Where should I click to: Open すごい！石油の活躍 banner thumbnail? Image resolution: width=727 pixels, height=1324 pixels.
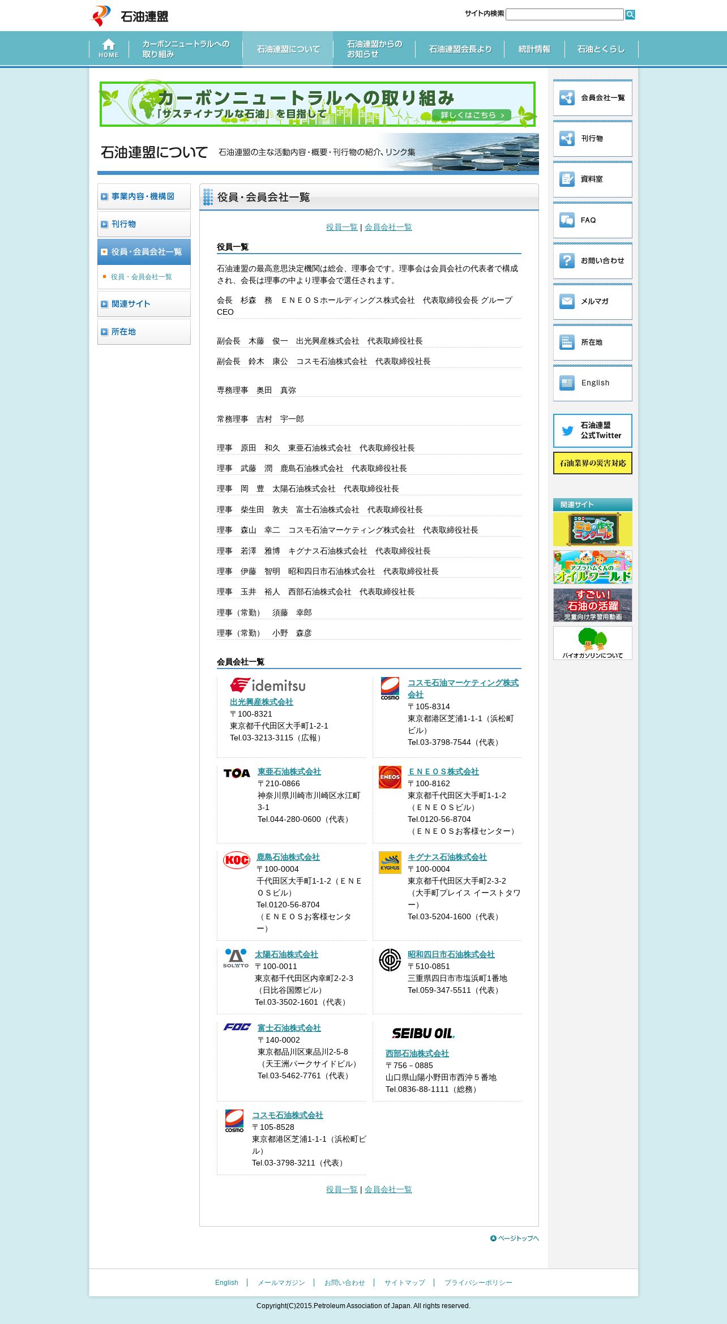pos(593,605)
